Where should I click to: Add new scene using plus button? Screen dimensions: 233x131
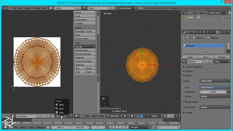coord(110,8)
